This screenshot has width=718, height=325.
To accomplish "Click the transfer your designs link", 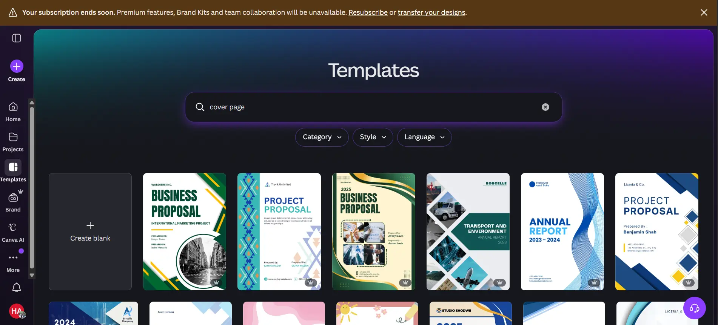I will pos(431,12).
